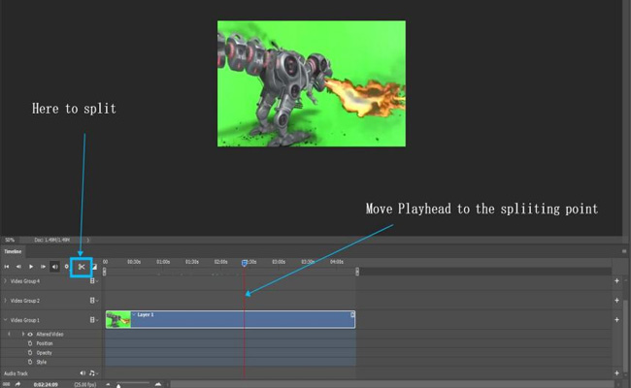
Task: Open Timeline panel flyout menu
Action: [624, 251]
